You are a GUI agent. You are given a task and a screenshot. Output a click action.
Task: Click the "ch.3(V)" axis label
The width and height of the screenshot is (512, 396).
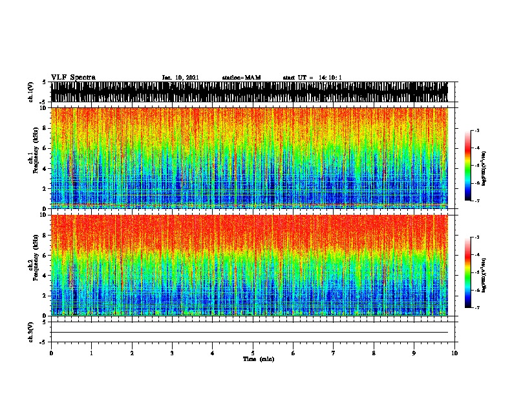pos(30,332)
